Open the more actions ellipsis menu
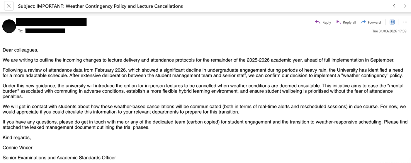Screen dimensions: 411x163 405,22
